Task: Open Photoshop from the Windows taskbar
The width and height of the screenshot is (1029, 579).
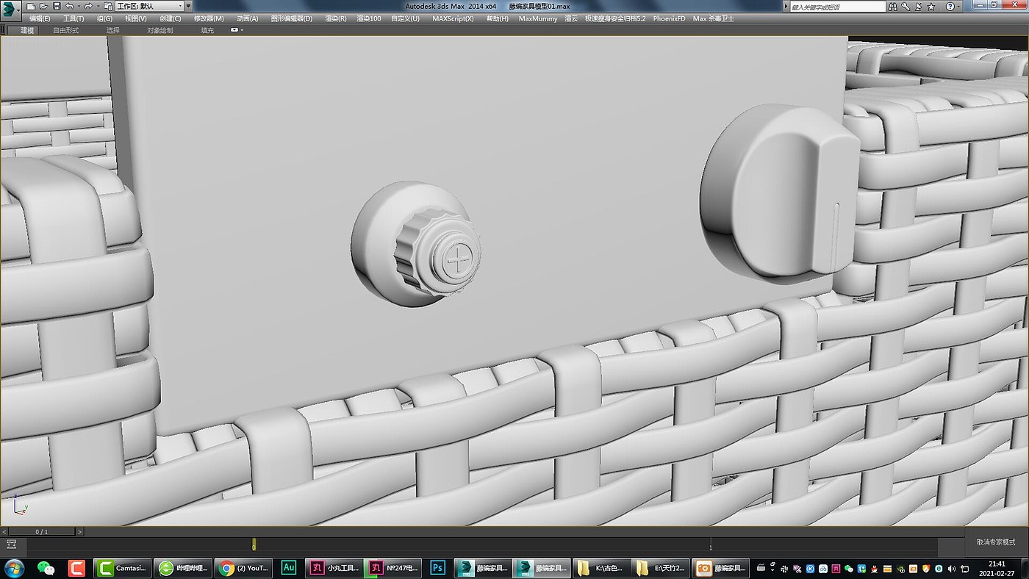Action: (437, 568)
